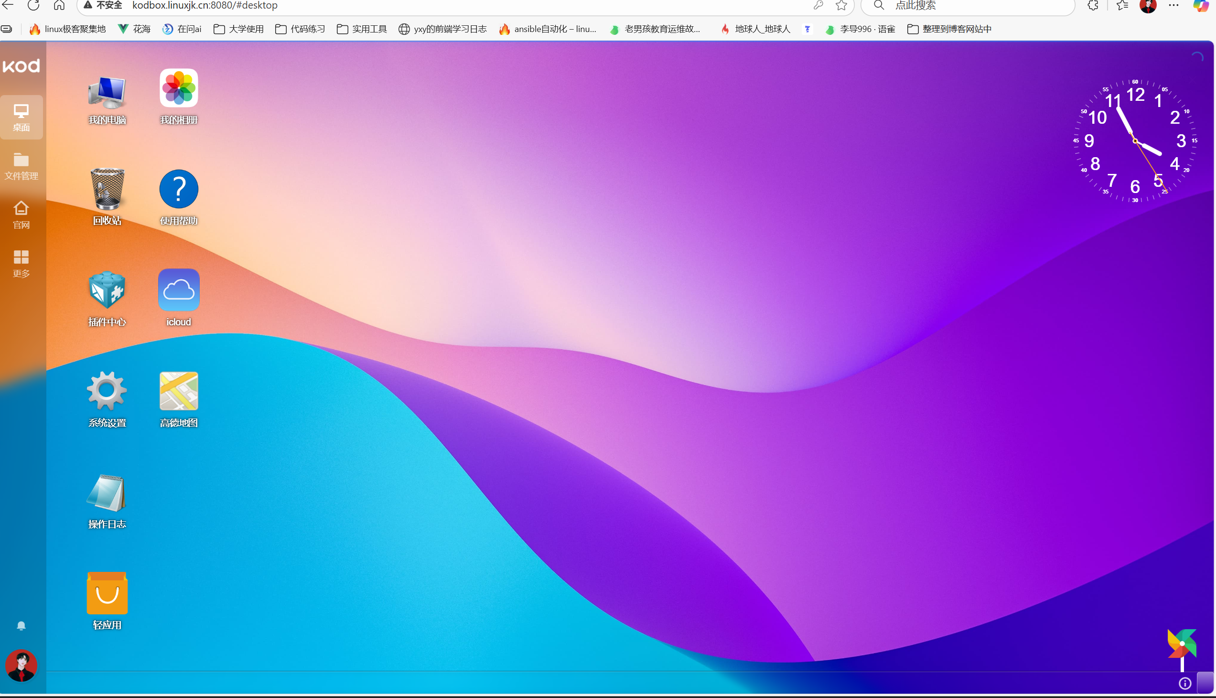
Task: Click the pinwheel icon at bottom right
Action: (x=1182, y=645)
